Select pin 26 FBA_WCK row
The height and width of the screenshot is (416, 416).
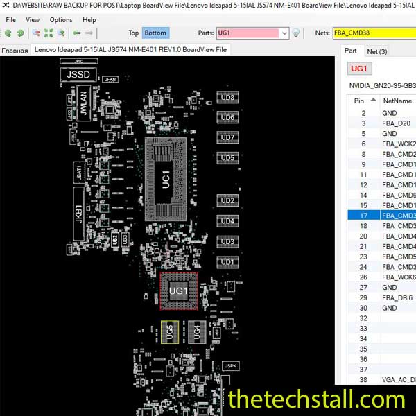pos(382,277)
